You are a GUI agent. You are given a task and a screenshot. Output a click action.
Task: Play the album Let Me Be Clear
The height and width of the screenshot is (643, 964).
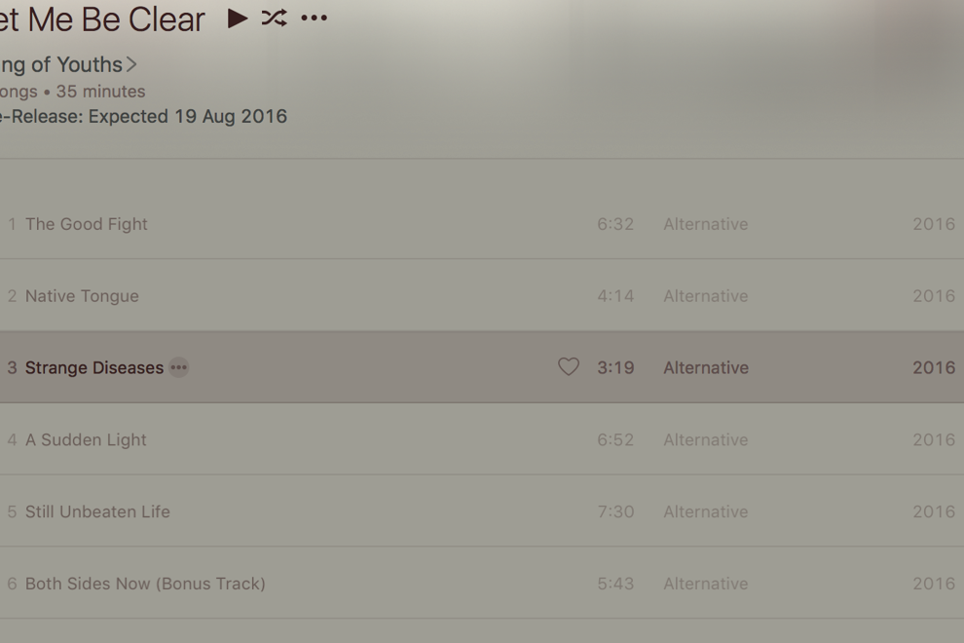[x=238, y=19]
